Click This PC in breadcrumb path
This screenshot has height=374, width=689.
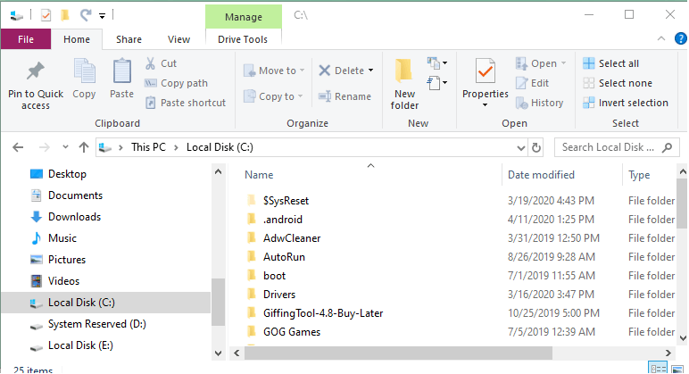pyautogui.click(x=148, y=147)
